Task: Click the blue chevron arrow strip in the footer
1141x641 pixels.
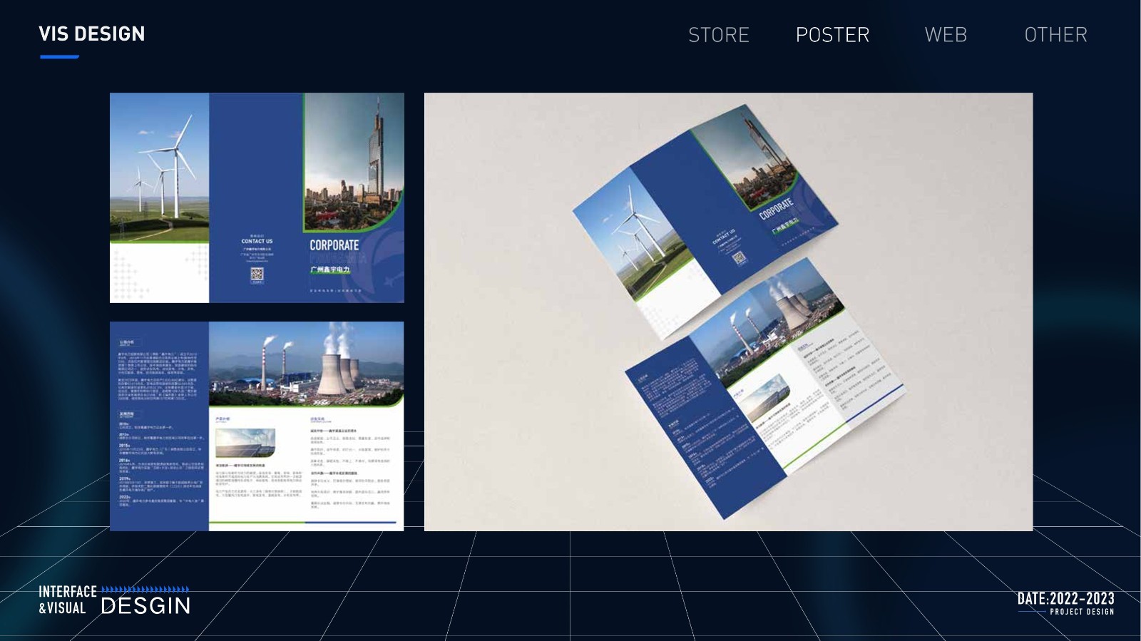Action: click(145, 590)
